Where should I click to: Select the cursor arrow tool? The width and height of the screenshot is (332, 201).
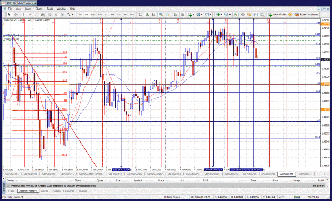(9, 15)
